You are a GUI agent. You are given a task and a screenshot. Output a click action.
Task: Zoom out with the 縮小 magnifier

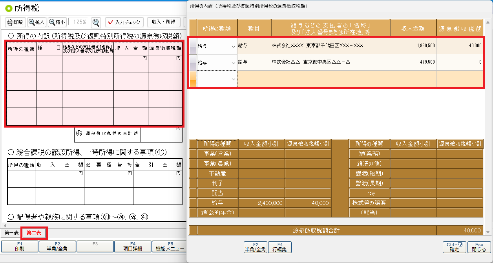point(57,22)
